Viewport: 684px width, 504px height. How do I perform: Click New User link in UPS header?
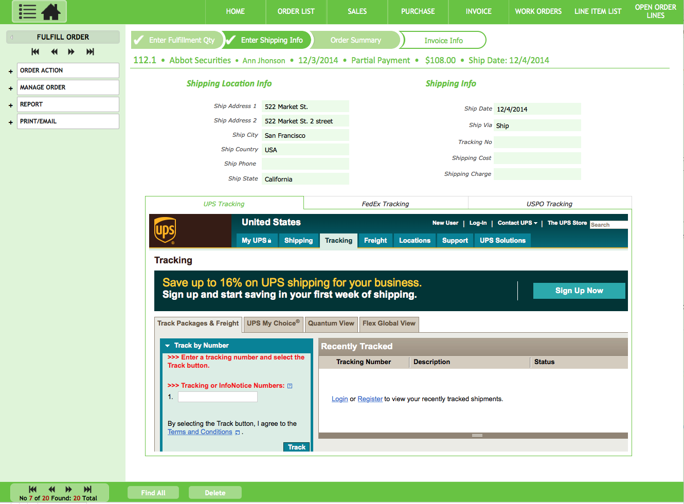(x=445, y=223)
